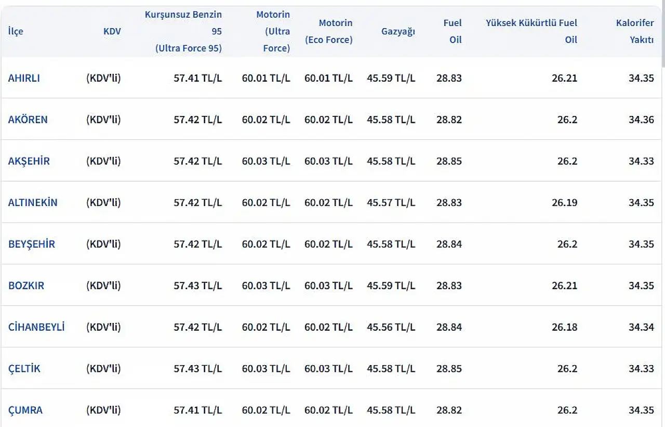The width and height of the screenshot is (665, 427).
Task: Select the ALTINEKİN district link
Action: (33, 203)
